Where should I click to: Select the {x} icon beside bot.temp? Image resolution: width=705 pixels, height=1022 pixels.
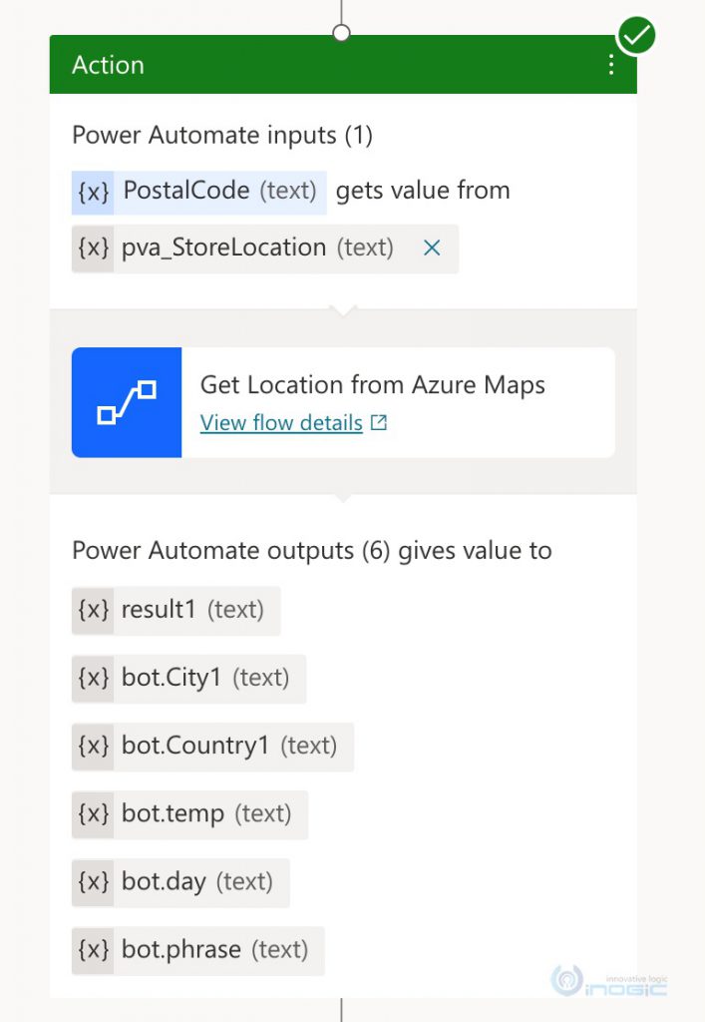pos(92,814)
